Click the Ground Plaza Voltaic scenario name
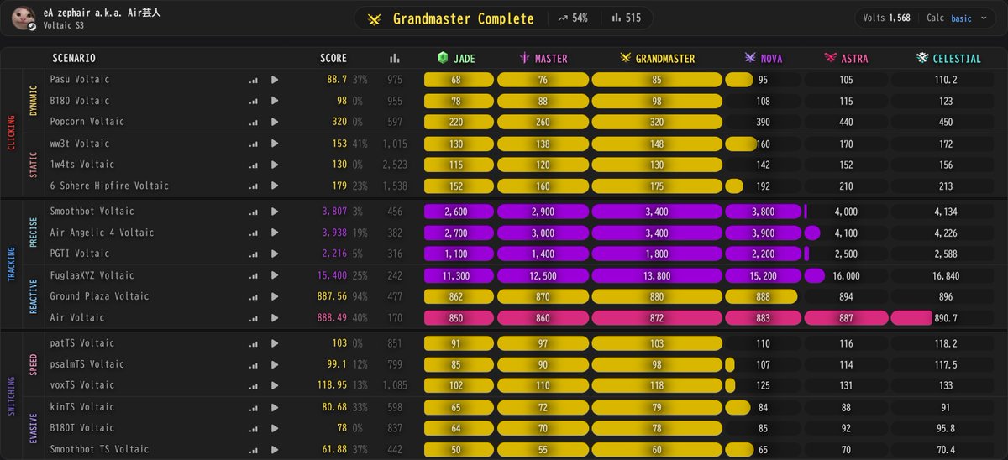The width and height of the screenshot is (1008, 460). [x=99, y=296]
